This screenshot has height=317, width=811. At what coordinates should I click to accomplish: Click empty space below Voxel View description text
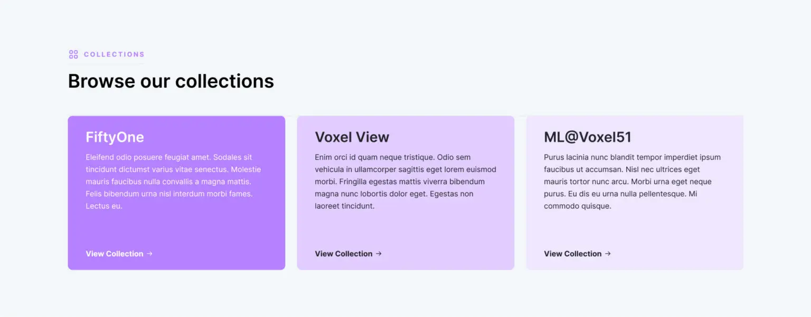405,229
